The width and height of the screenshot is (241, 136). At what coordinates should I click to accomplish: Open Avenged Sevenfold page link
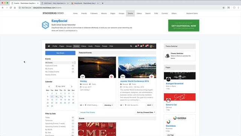click(174, 83)
